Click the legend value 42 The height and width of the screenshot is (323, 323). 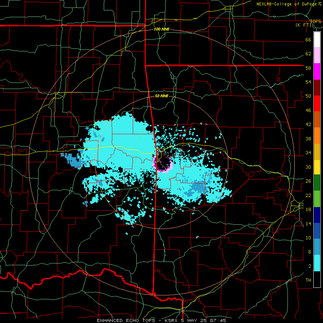pos(308,125)
